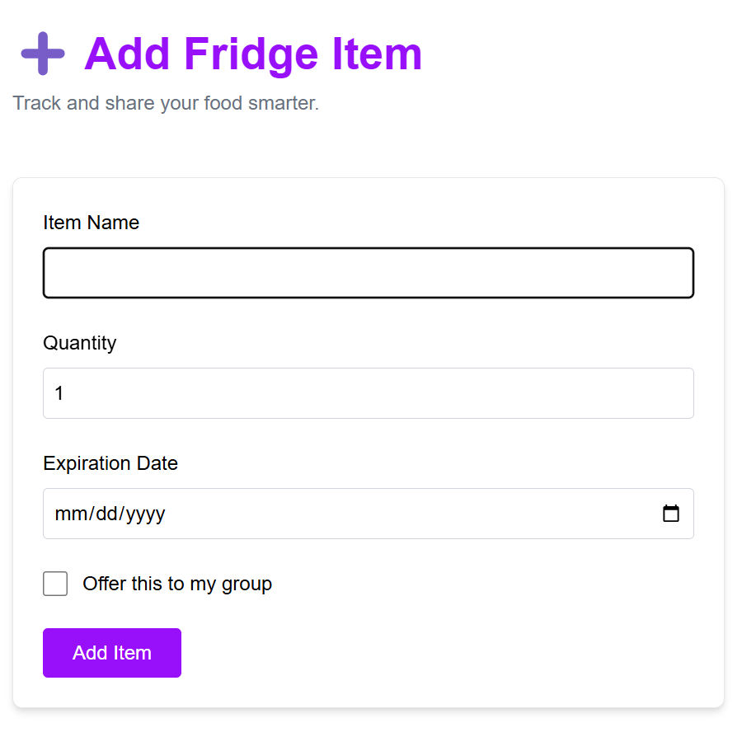
Task: Click the Expiration Date label
Action: (x=110, y=463)
